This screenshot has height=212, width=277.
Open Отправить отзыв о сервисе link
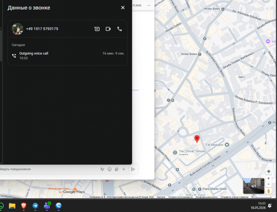tap(234, 197)
